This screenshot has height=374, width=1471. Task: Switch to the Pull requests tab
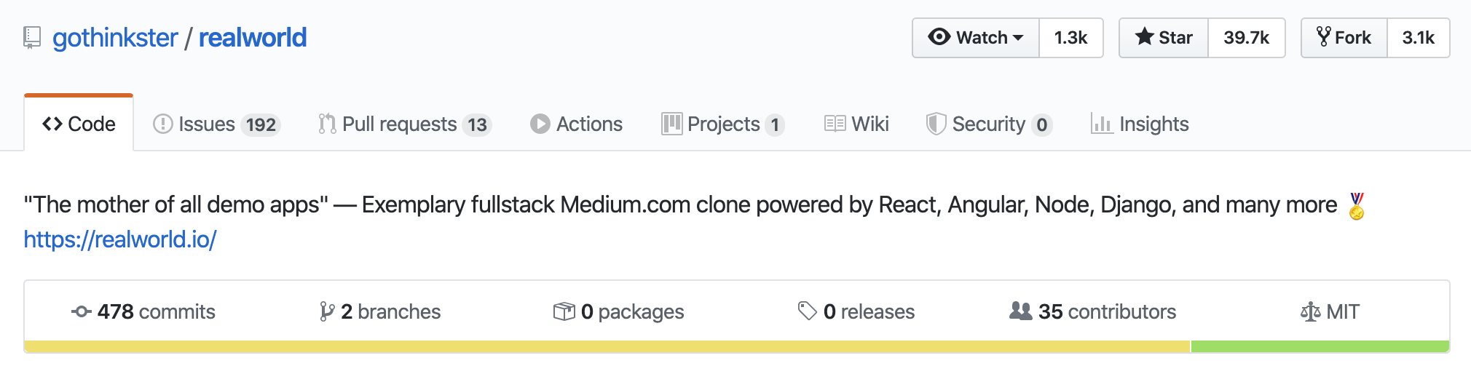404,124
